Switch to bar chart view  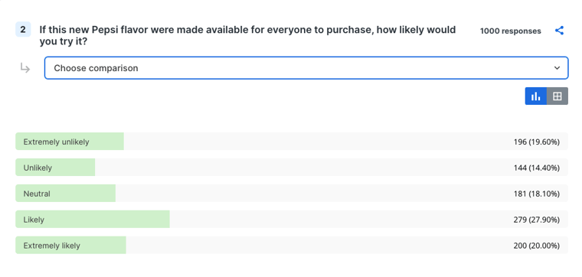535,96
